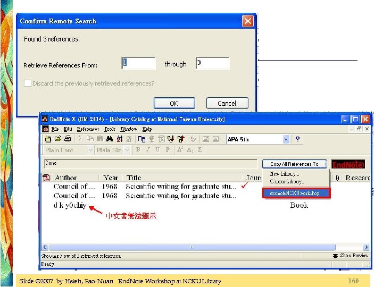This screenshot has width=383, height=287.
Task: Click the paperclip attachment column header
Action: point(337,178)
